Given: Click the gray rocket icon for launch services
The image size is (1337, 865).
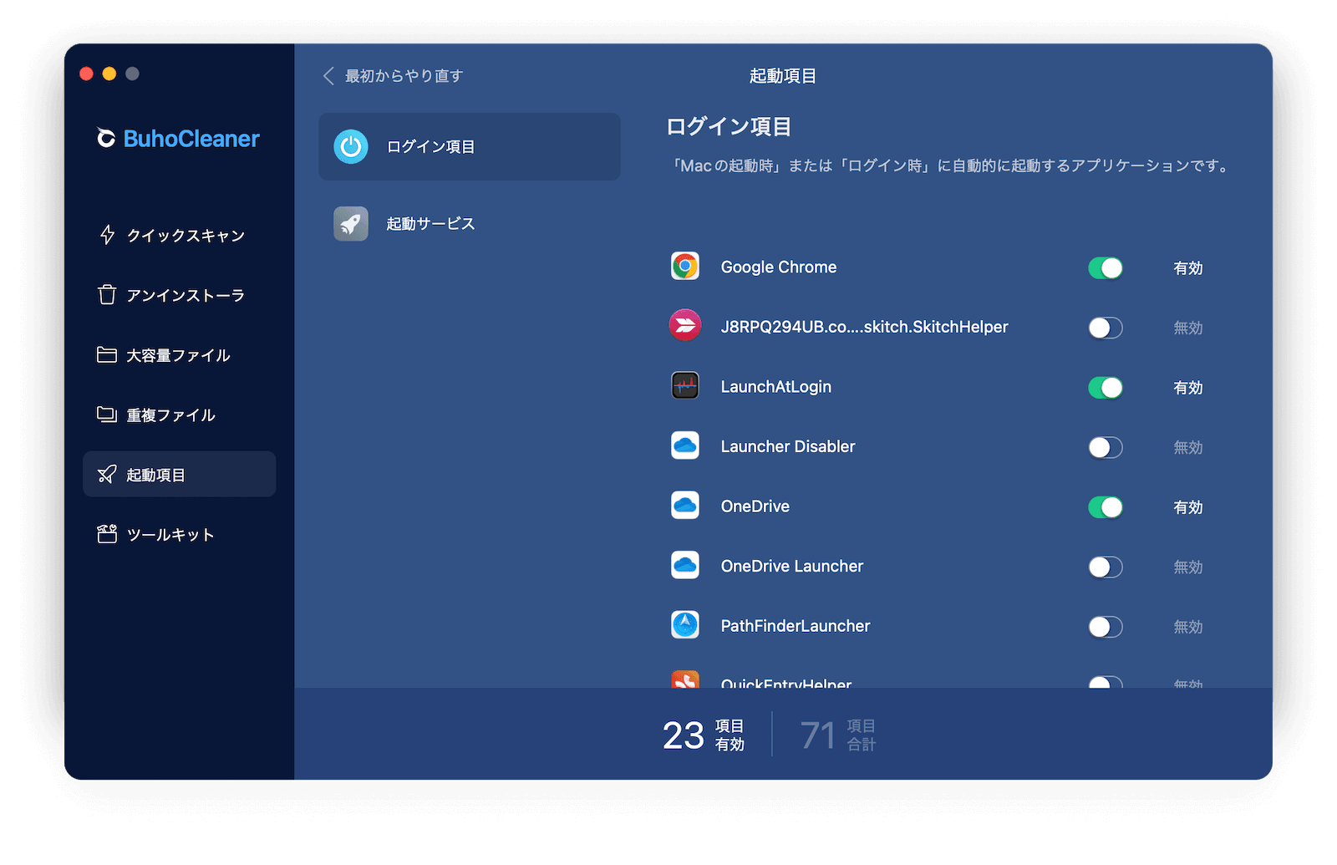Looking at the screenshot, I should (351, 224).
